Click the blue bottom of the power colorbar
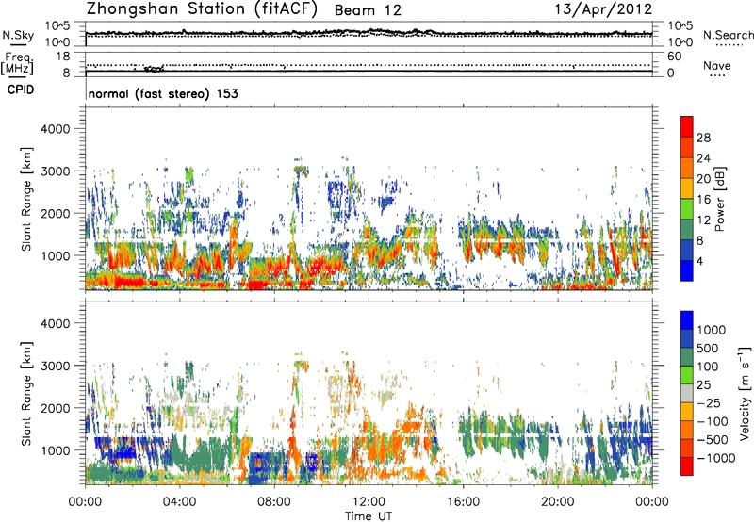The height and width of the screenshot is (522, 754). [x=687, y=270]
